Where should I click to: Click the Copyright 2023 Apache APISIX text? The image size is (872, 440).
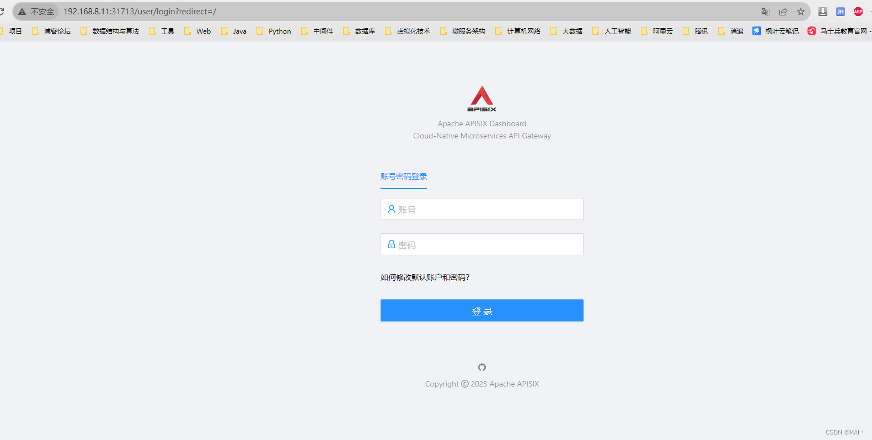(482, 384)
